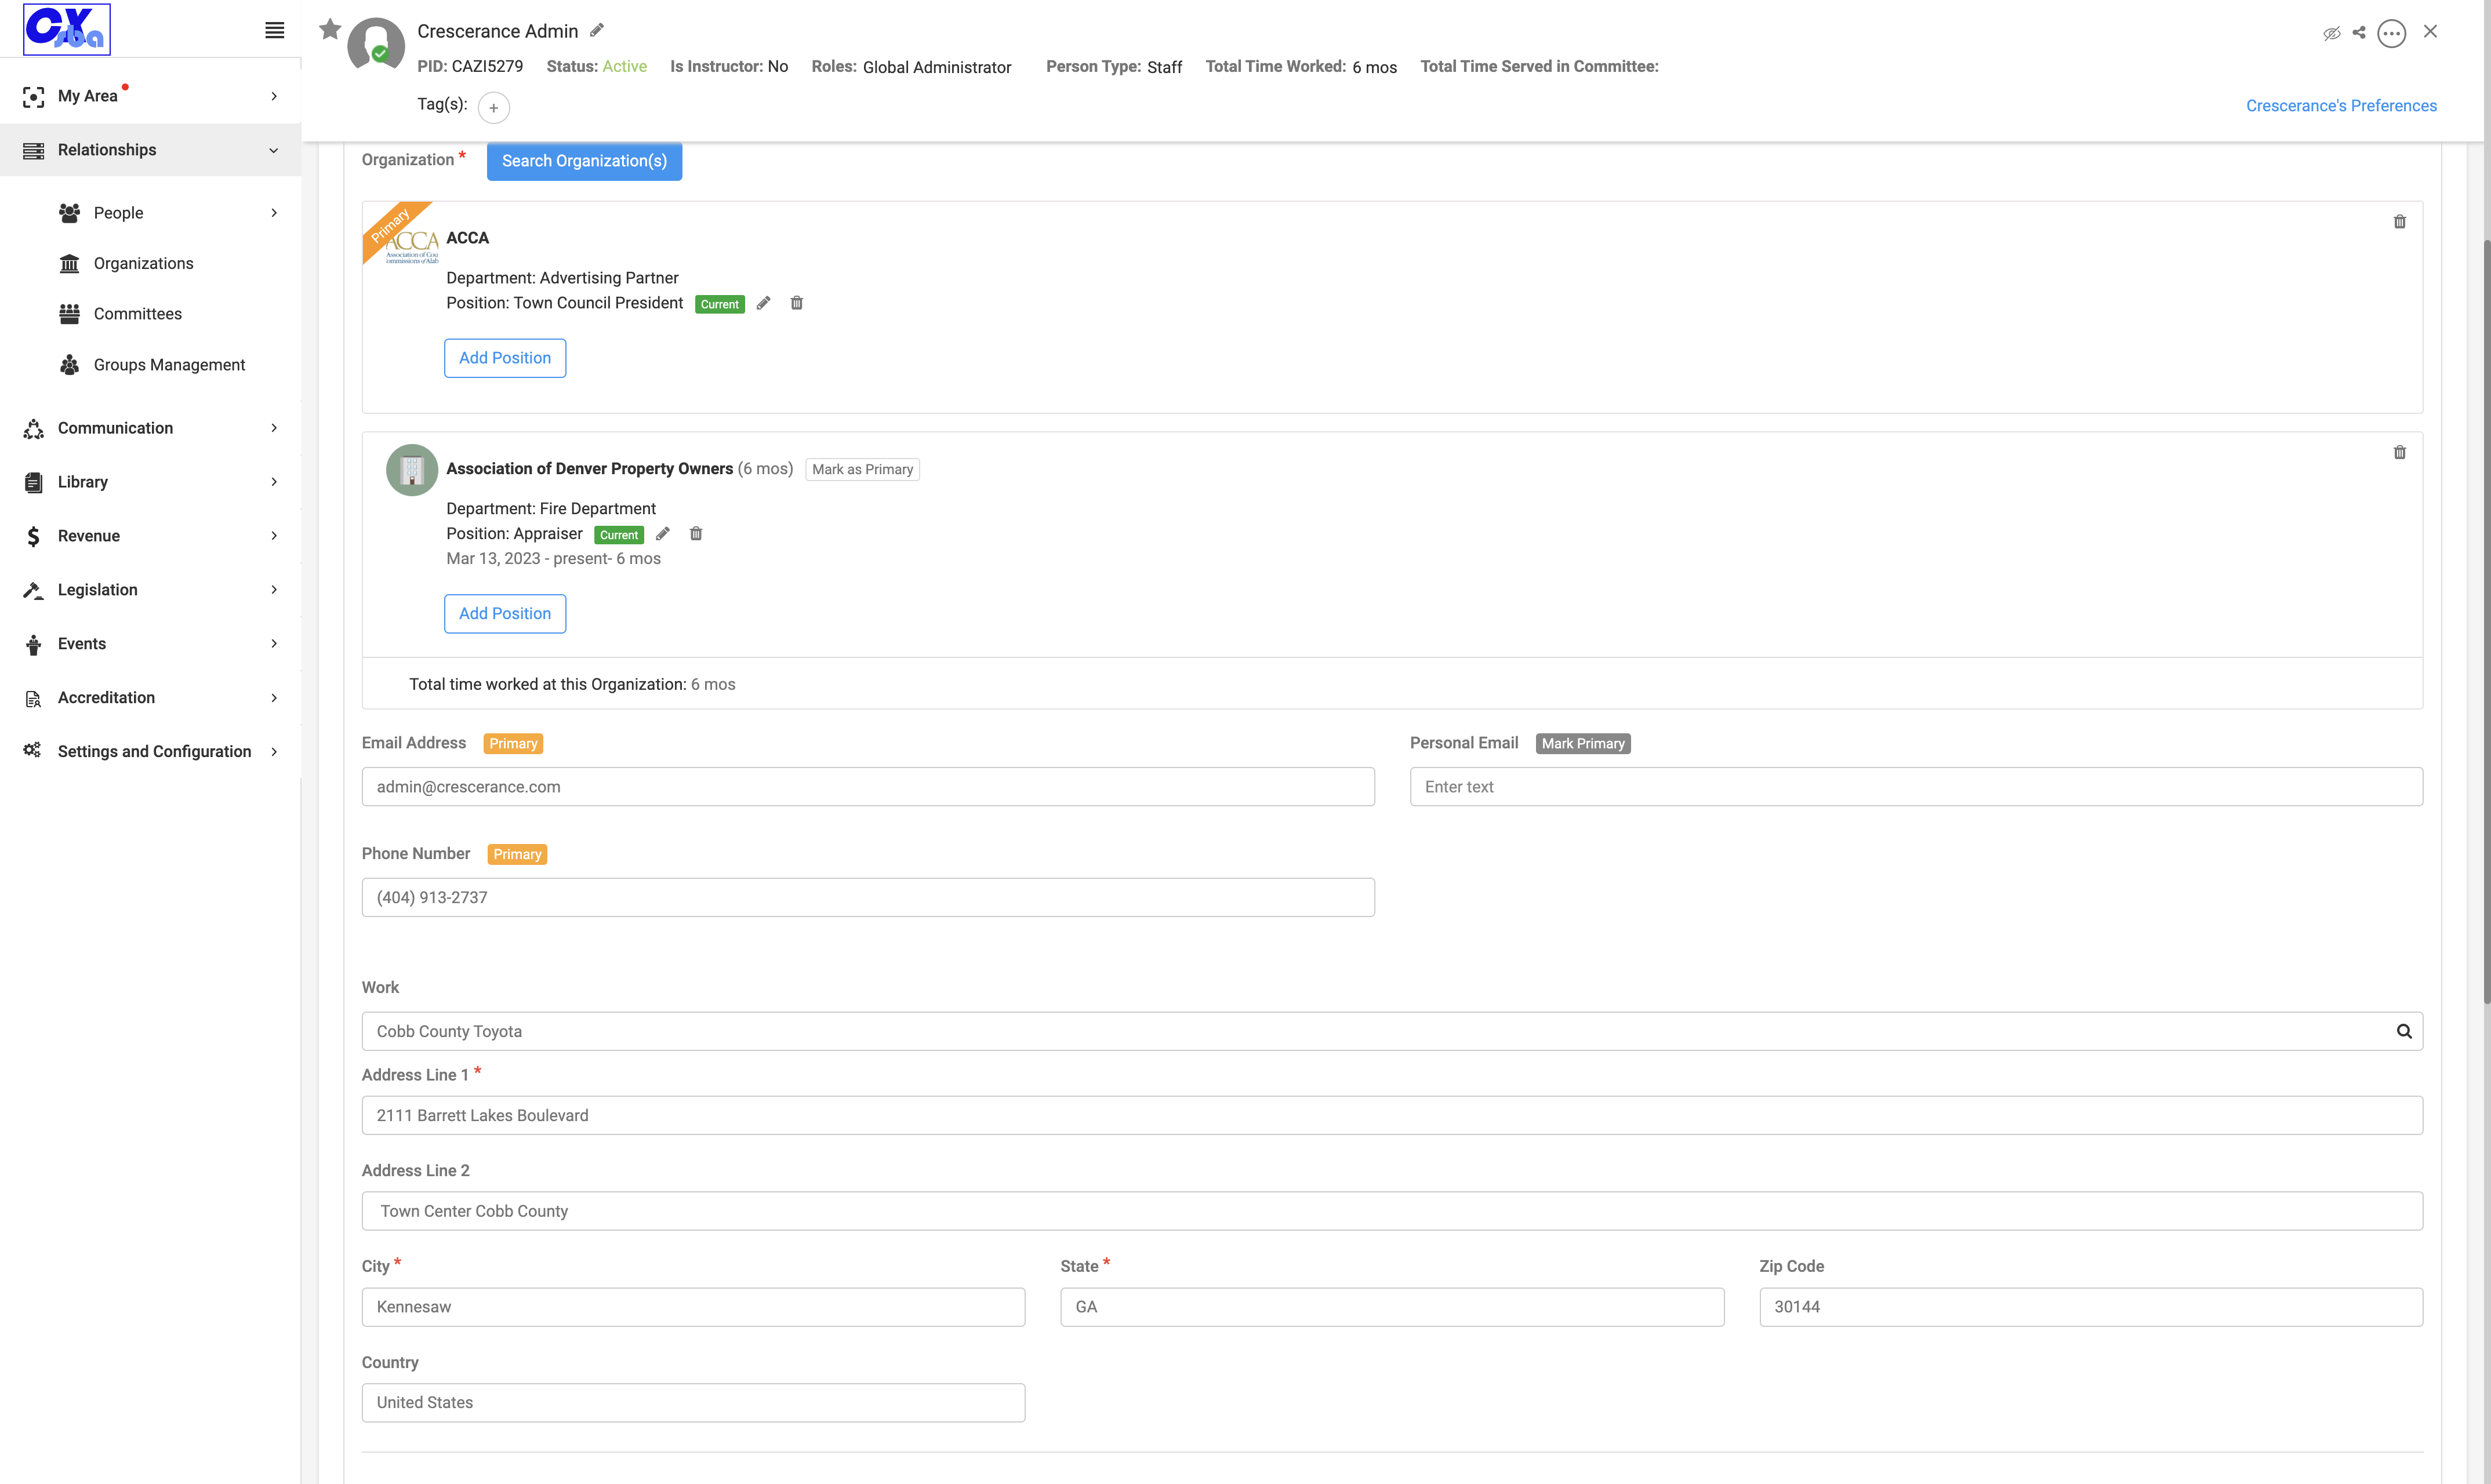Add Position under ACCA
2491x1484 pixels.
(x=505, y=358)
